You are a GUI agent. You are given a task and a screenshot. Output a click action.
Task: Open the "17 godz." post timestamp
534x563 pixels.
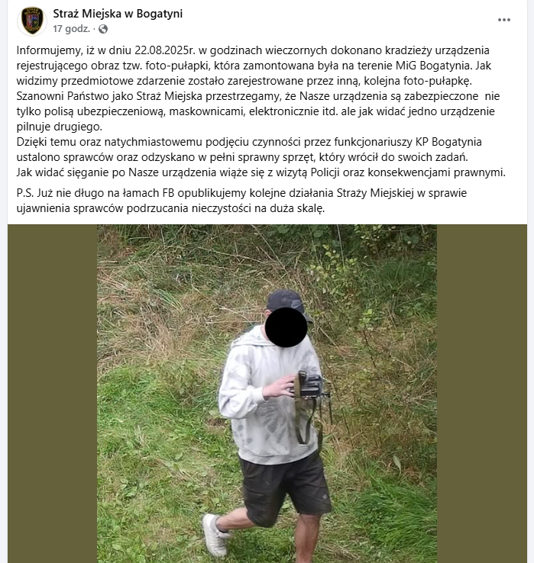pos(71,29)
